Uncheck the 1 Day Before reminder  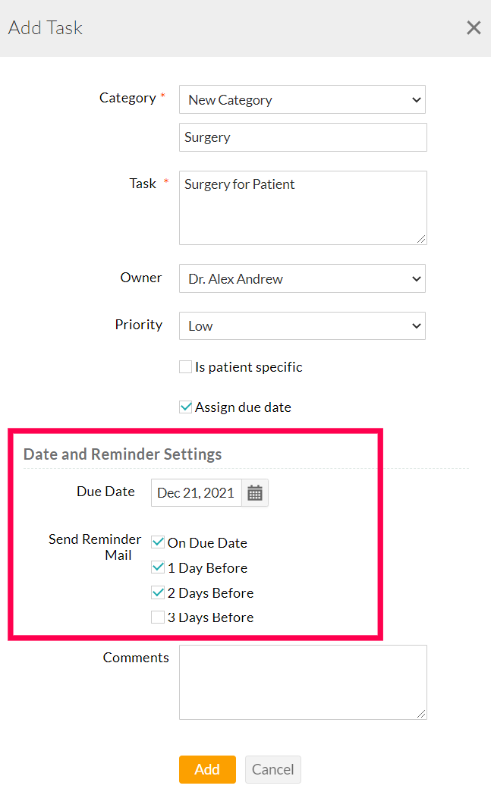pyautogui.click(x=157, y=567)
